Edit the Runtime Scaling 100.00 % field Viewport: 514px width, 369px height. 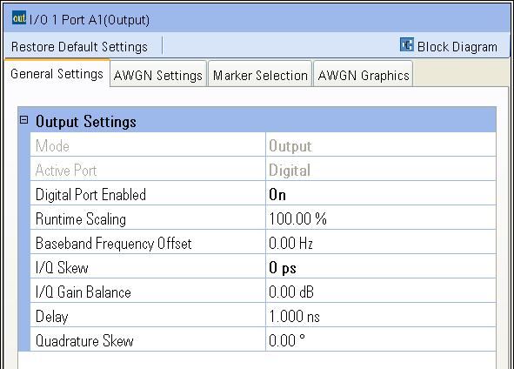381,218
